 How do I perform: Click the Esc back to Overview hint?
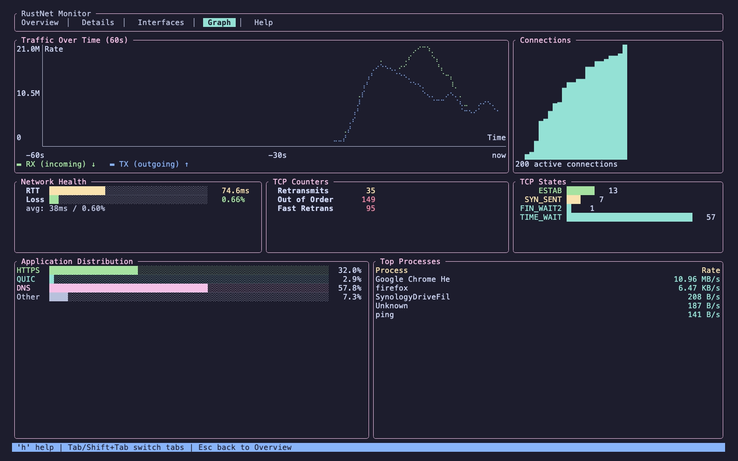pyautogui.click(x=245, y=448)
